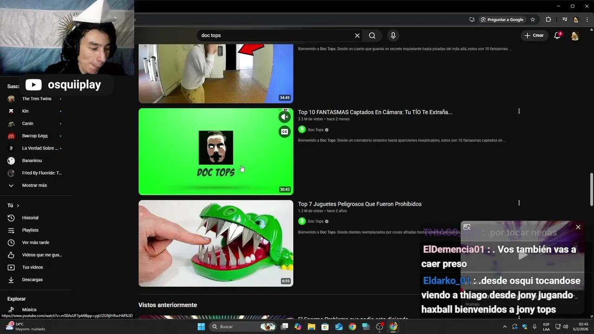Activate YouTube voice search microphone
This screenshot has height=334, width=594.
(393, 35)
